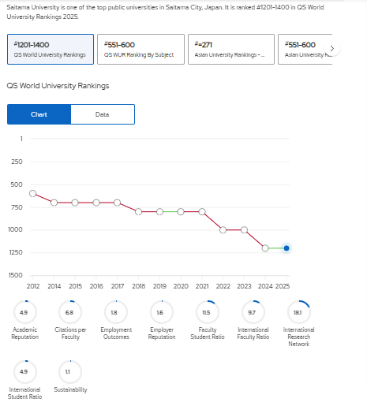
Task: Click the QS World University Rankings heading
Action: tap(58, 86)
